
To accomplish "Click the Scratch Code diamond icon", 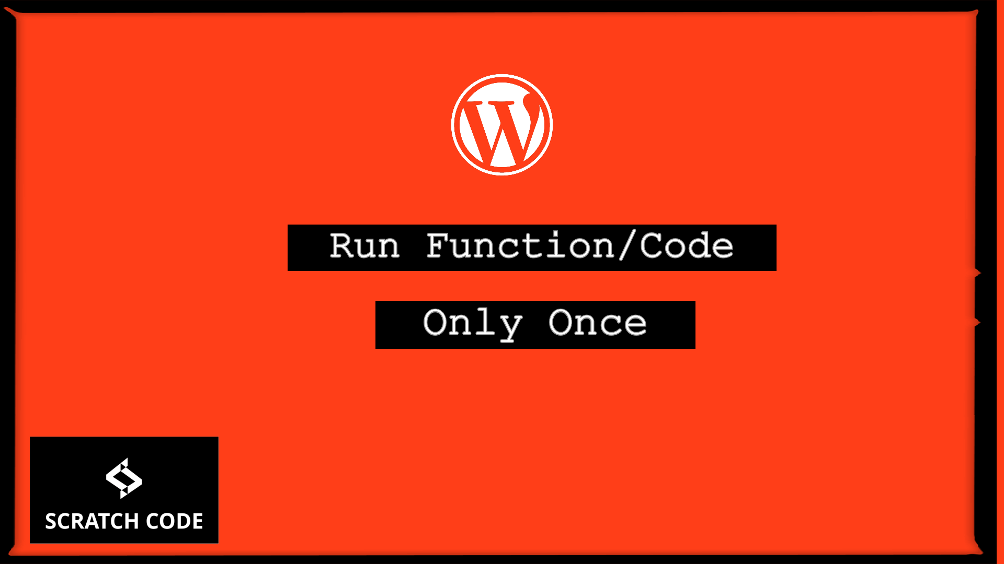I will coord(123,478).
